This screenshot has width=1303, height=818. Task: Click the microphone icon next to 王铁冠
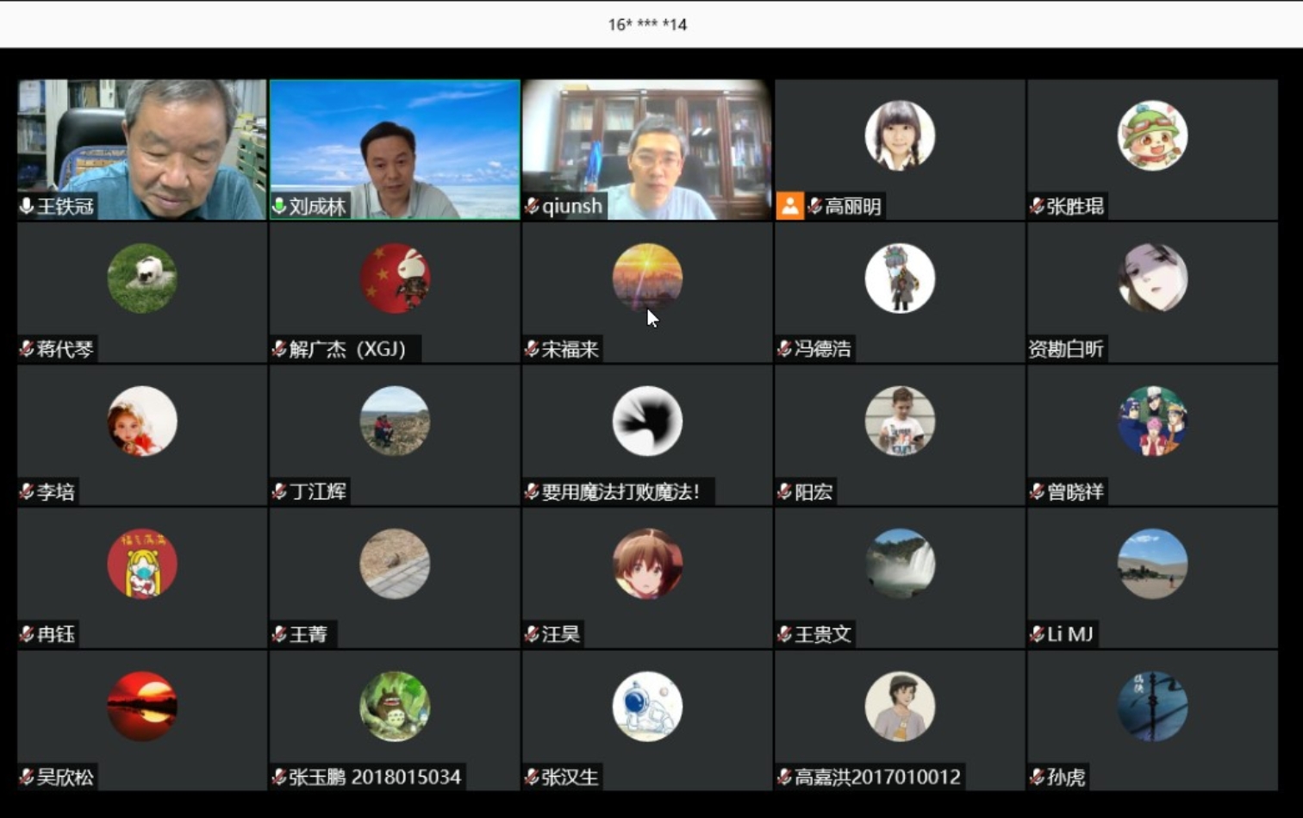[x=27, y=206]
